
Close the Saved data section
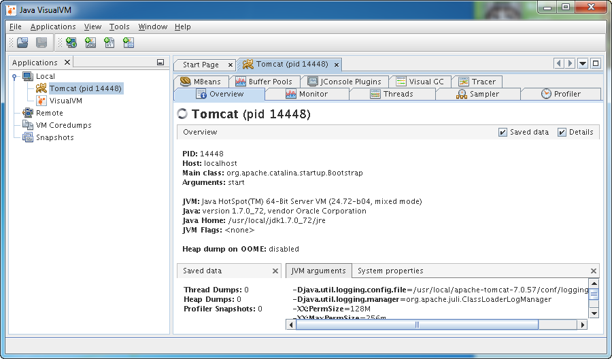click(275, 271)
